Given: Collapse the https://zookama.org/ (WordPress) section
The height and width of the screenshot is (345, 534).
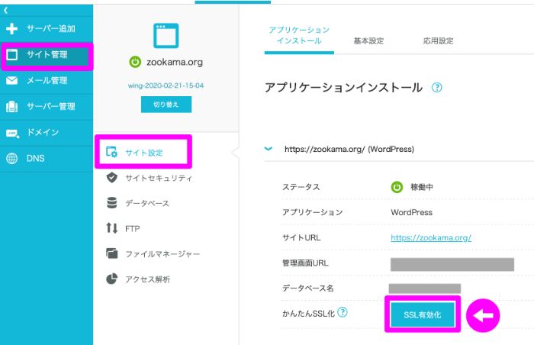Looking at the screenshot, I should tap(269, 149).
